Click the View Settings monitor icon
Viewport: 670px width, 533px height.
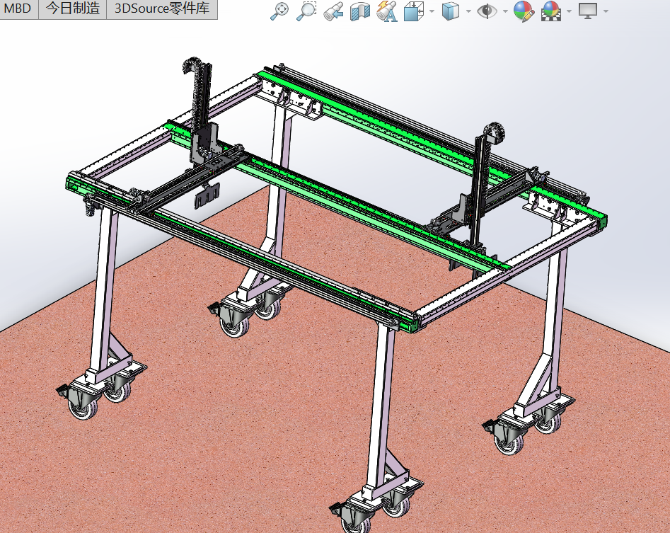coord(588,11)
